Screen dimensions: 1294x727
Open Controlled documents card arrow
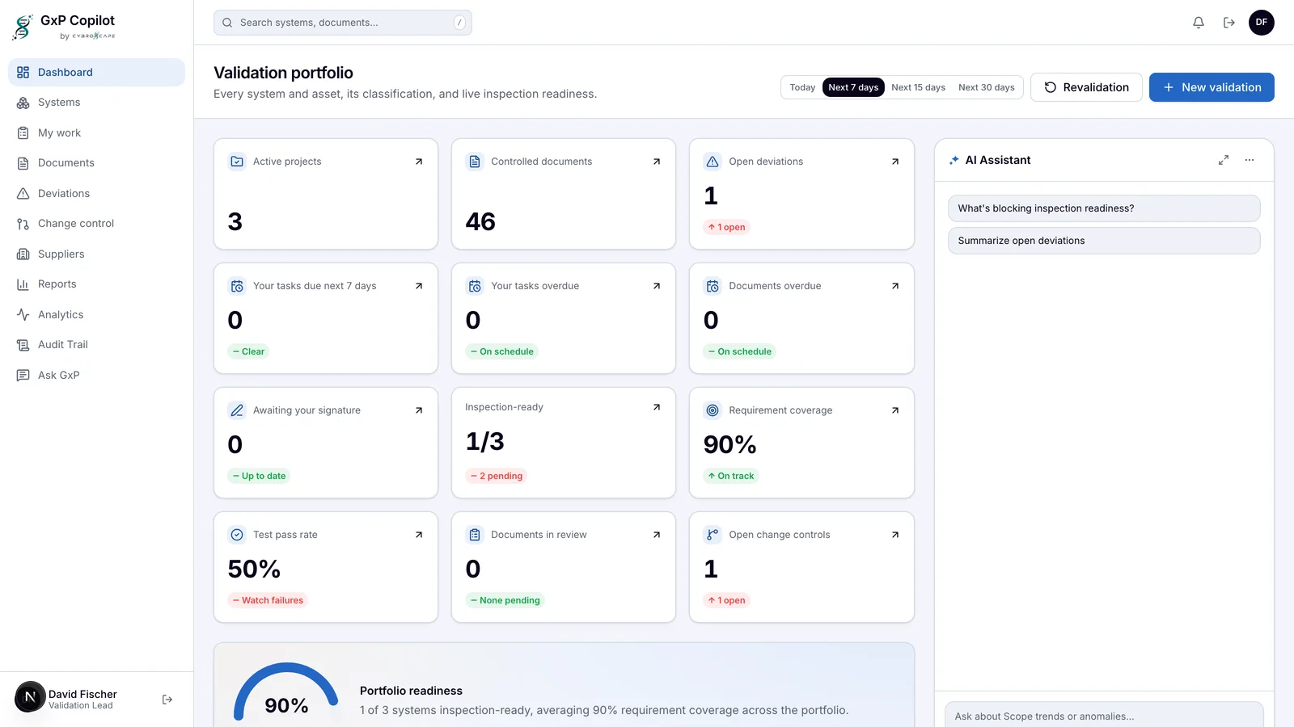pyautogui.click(x=657, y=162)
